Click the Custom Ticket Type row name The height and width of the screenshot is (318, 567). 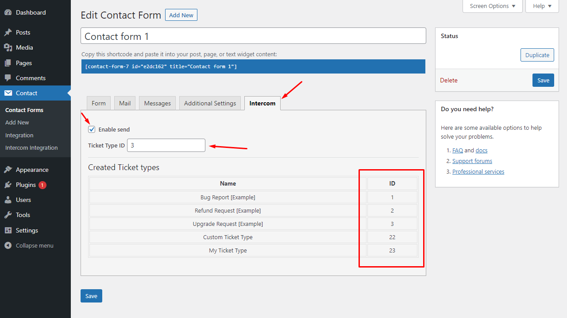pyautogui.click(x=228, y=237)
